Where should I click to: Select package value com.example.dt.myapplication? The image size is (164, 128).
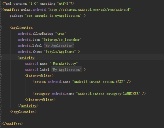(53, 16)
